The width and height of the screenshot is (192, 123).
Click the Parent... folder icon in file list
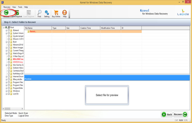(28, 32)
